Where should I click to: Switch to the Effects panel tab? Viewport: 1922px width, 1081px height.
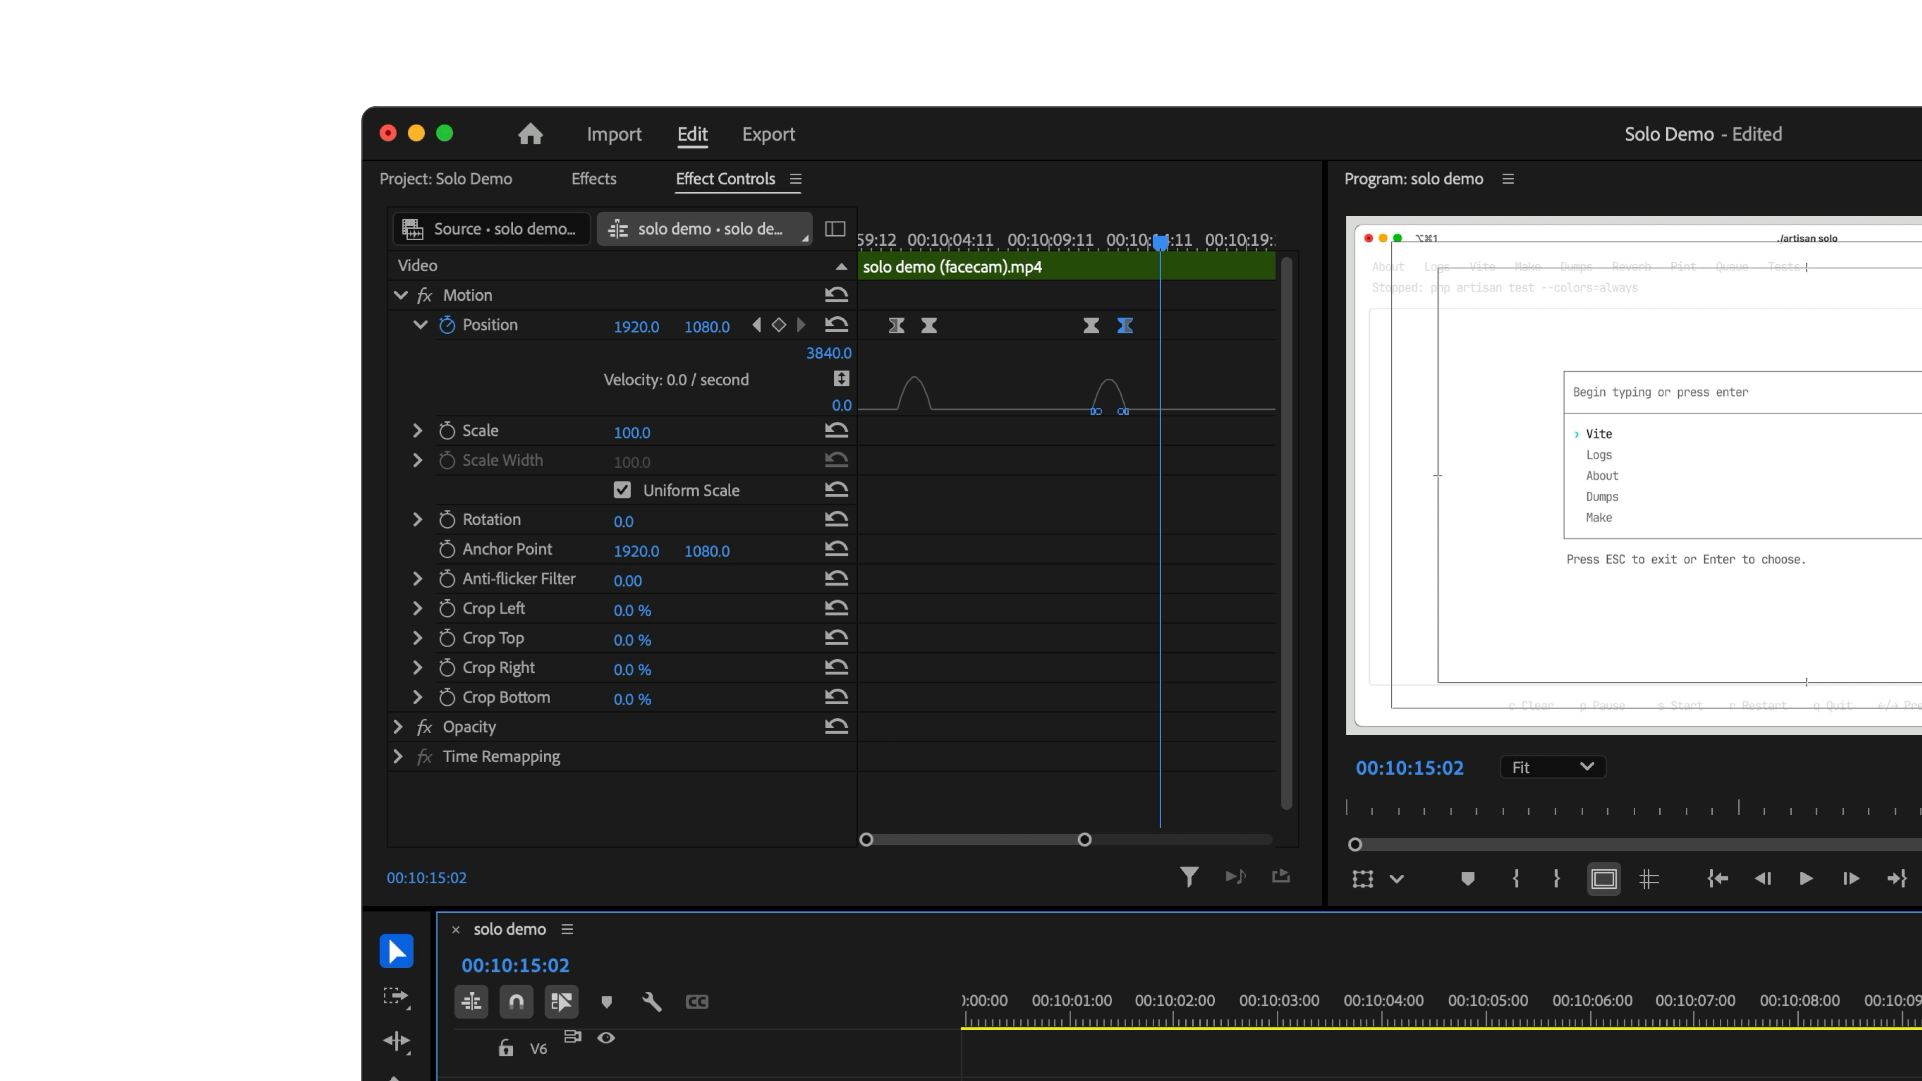[593, 179]
